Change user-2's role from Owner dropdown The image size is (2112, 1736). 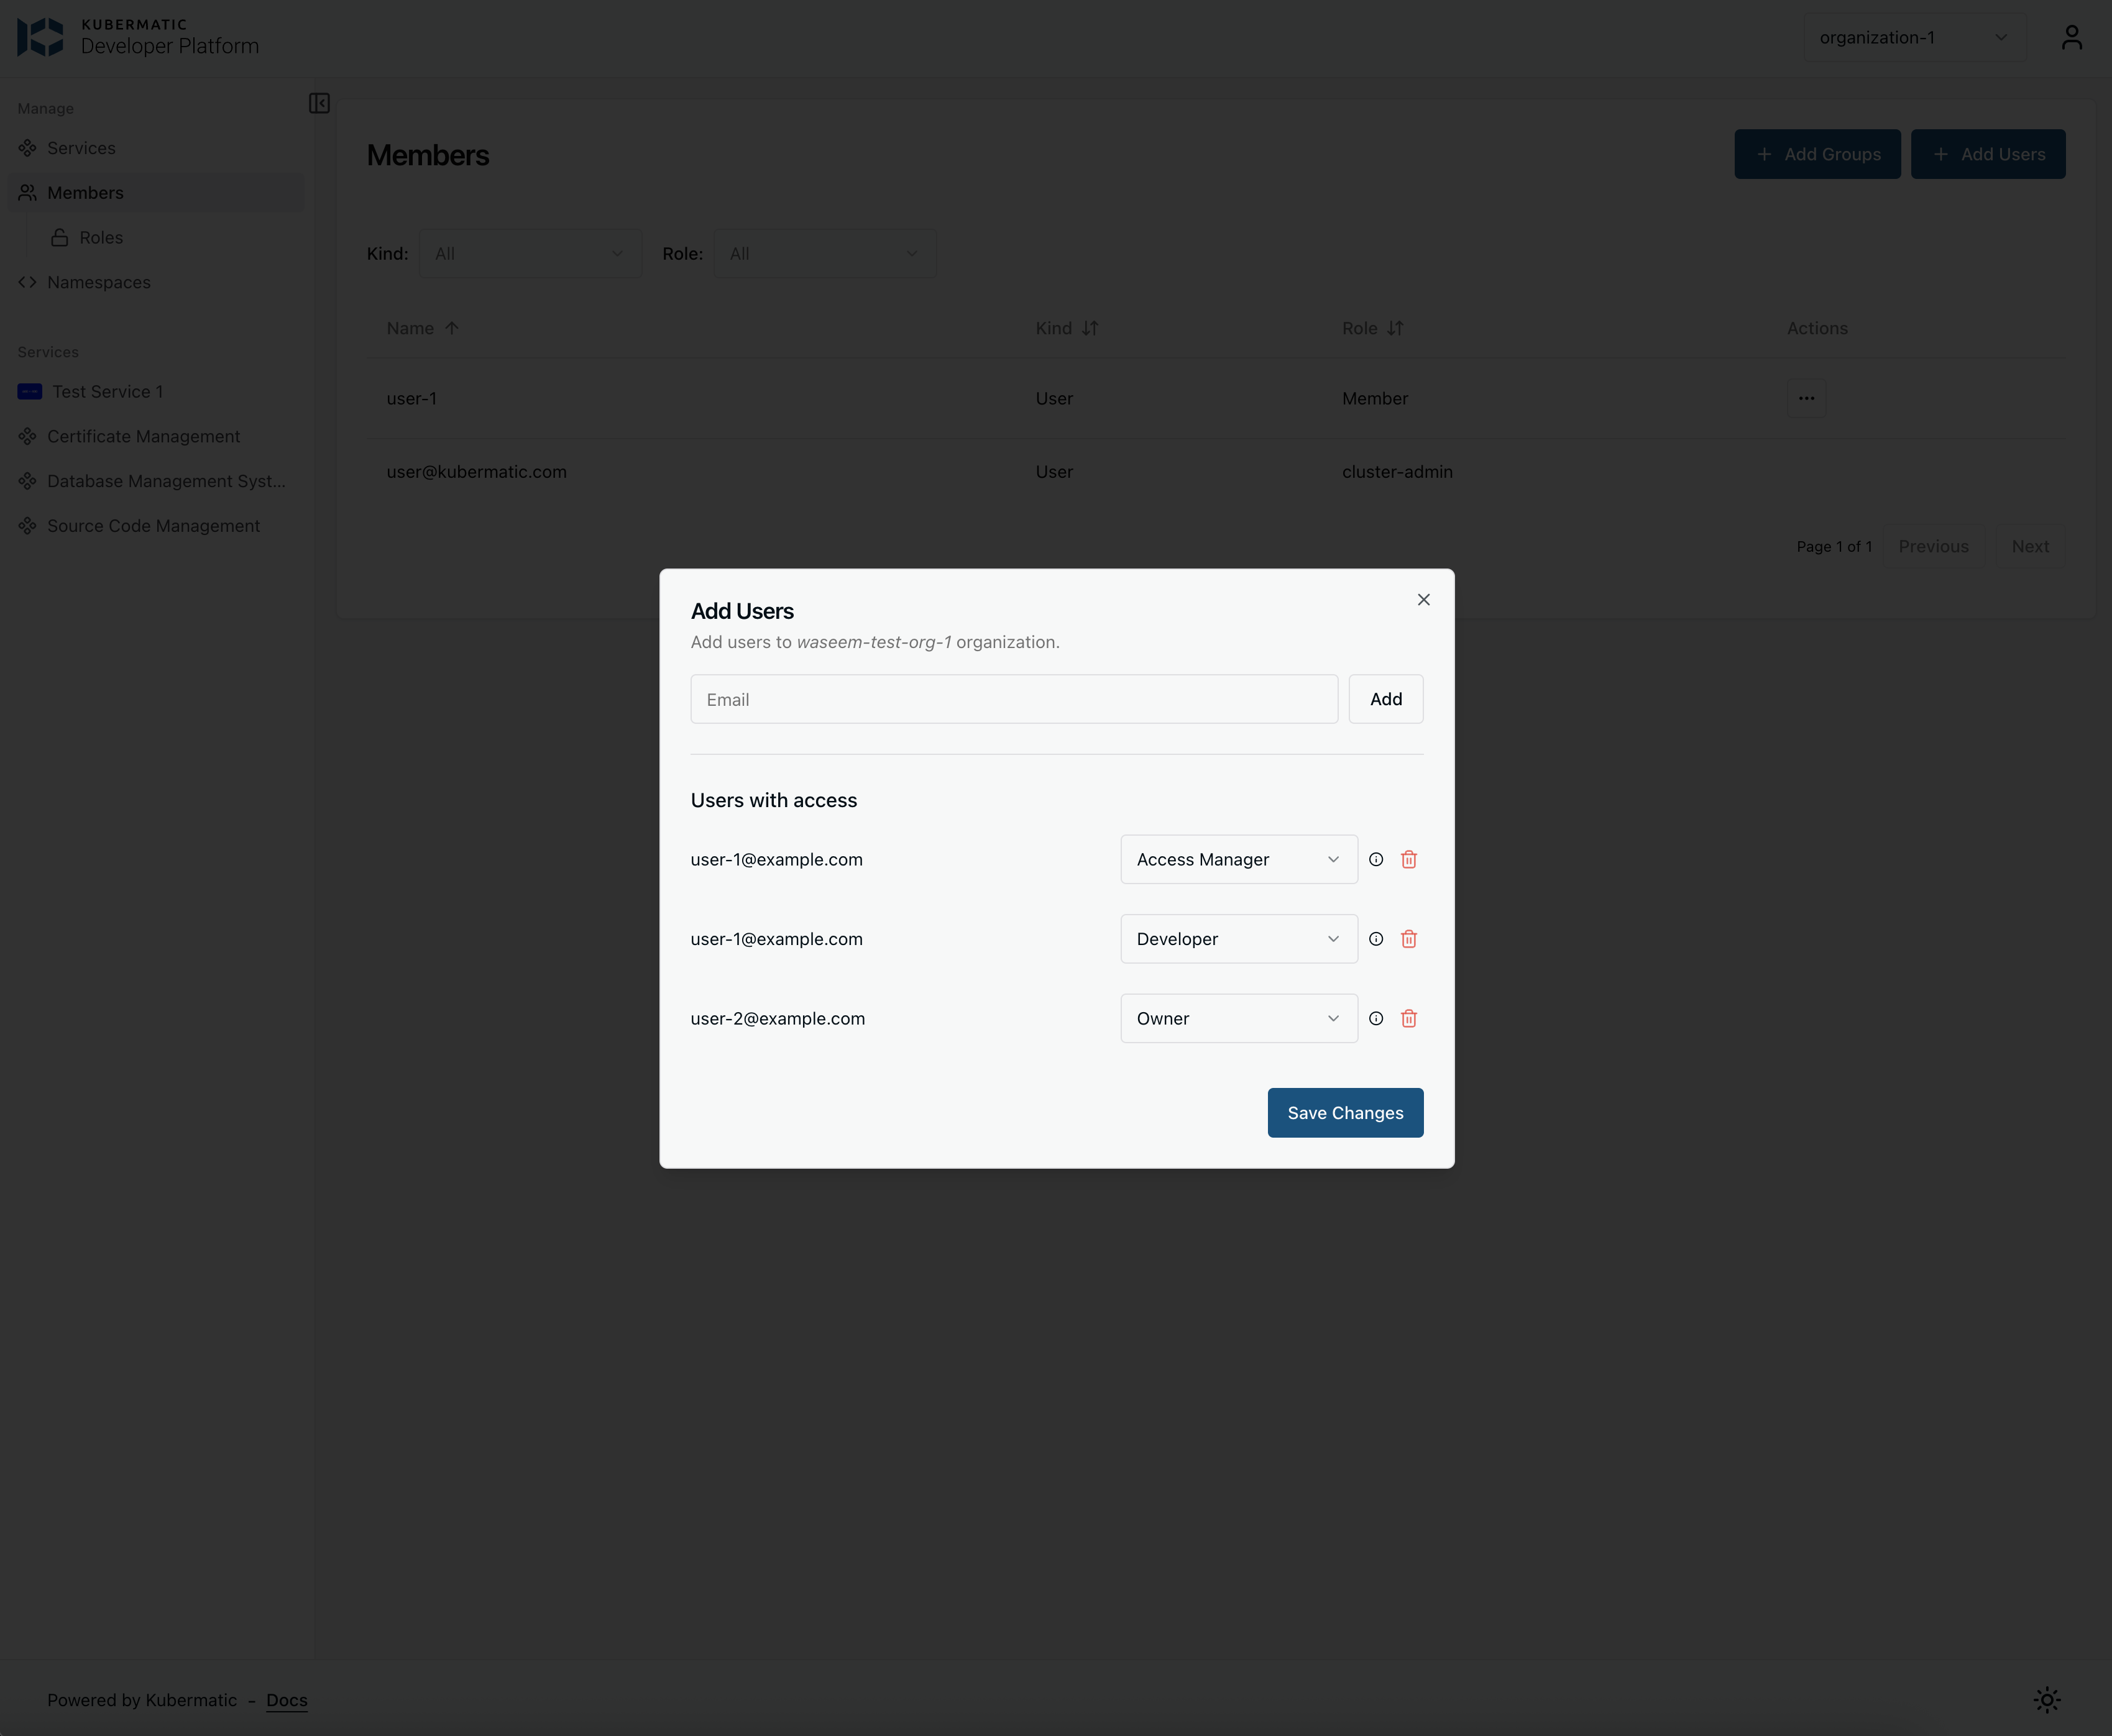[x=1239, y=1018]
